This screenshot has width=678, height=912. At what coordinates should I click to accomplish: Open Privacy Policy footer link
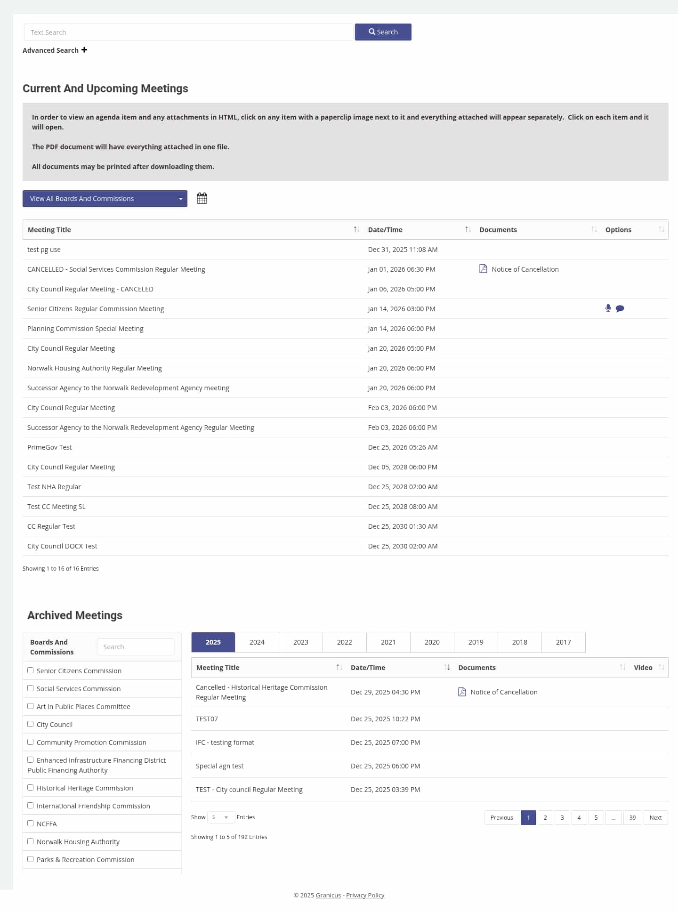click(365, 895)
